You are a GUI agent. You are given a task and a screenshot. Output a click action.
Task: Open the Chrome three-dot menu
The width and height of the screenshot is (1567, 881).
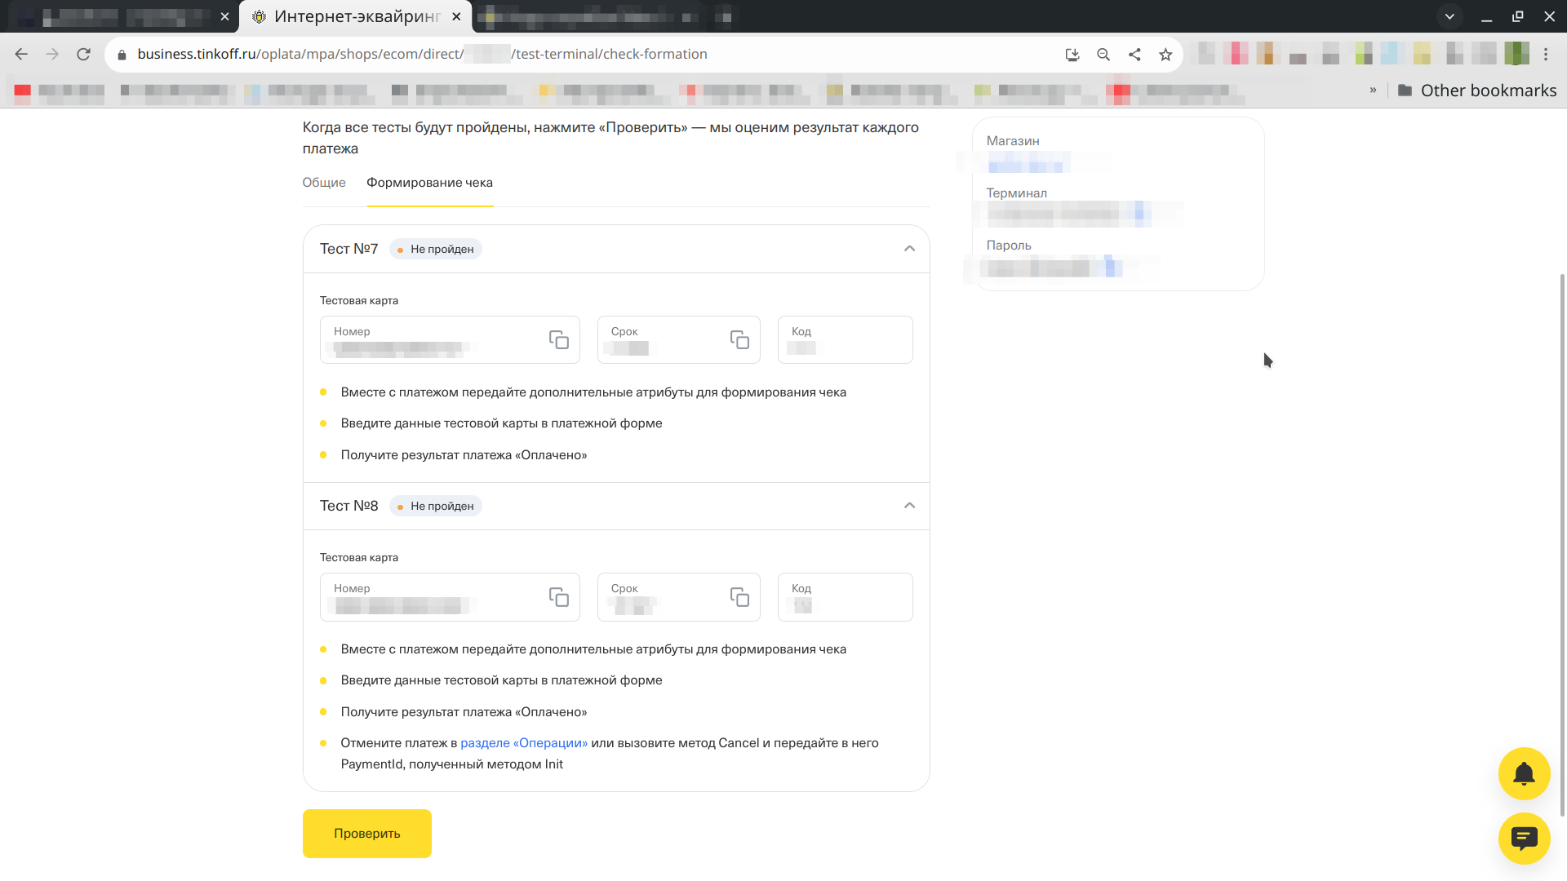tap(1546, 55)
